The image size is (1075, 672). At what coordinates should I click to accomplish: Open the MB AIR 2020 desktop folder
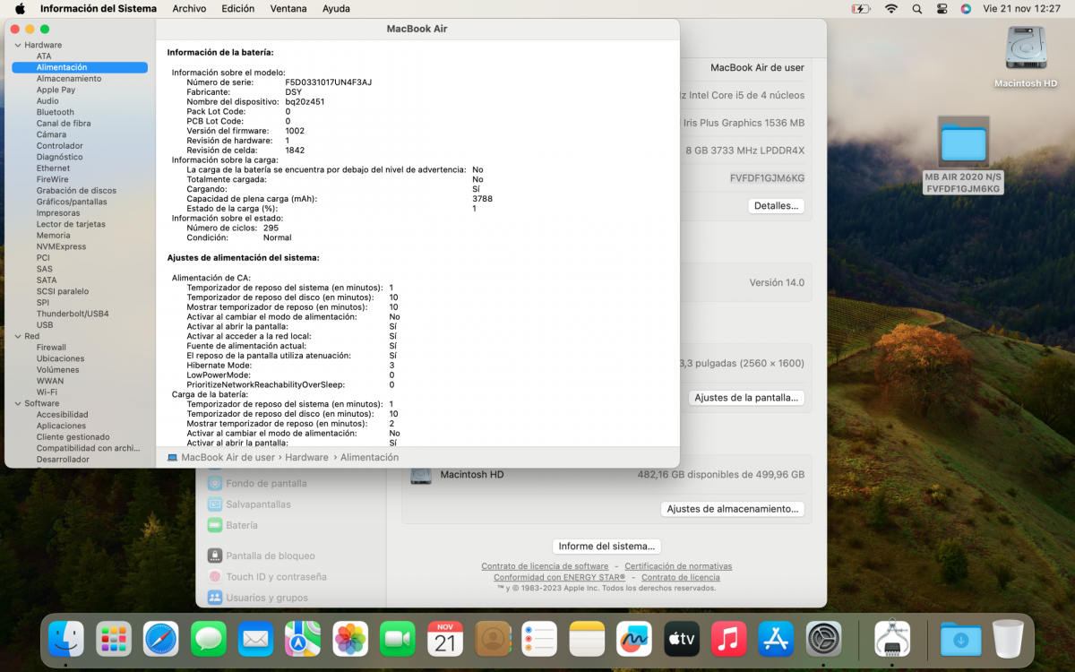coord(963,143)
